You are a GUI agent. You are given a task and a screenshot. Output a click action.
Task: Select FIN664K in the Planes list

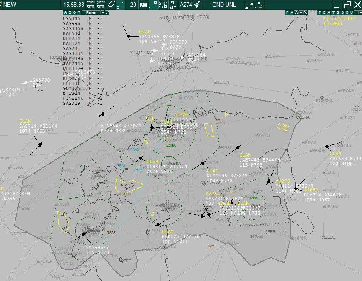pos(73,98)
